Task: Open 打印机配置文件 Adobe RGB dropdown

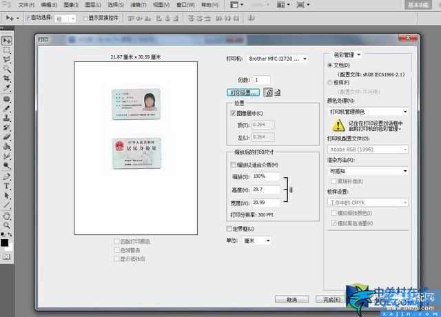Action: coord(368,150)
